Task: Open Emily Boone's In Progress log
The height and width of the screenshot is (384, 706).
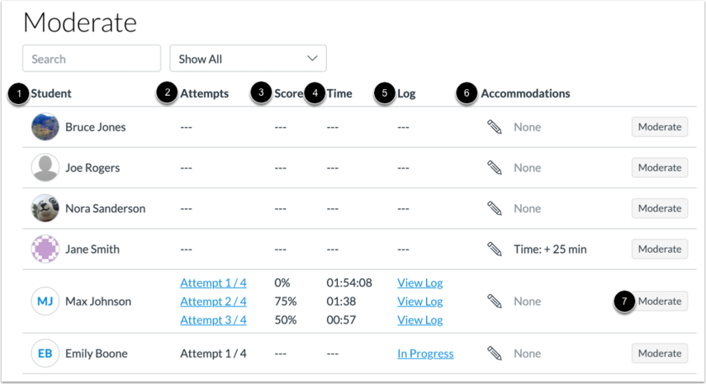Action: tap(425, 353)
